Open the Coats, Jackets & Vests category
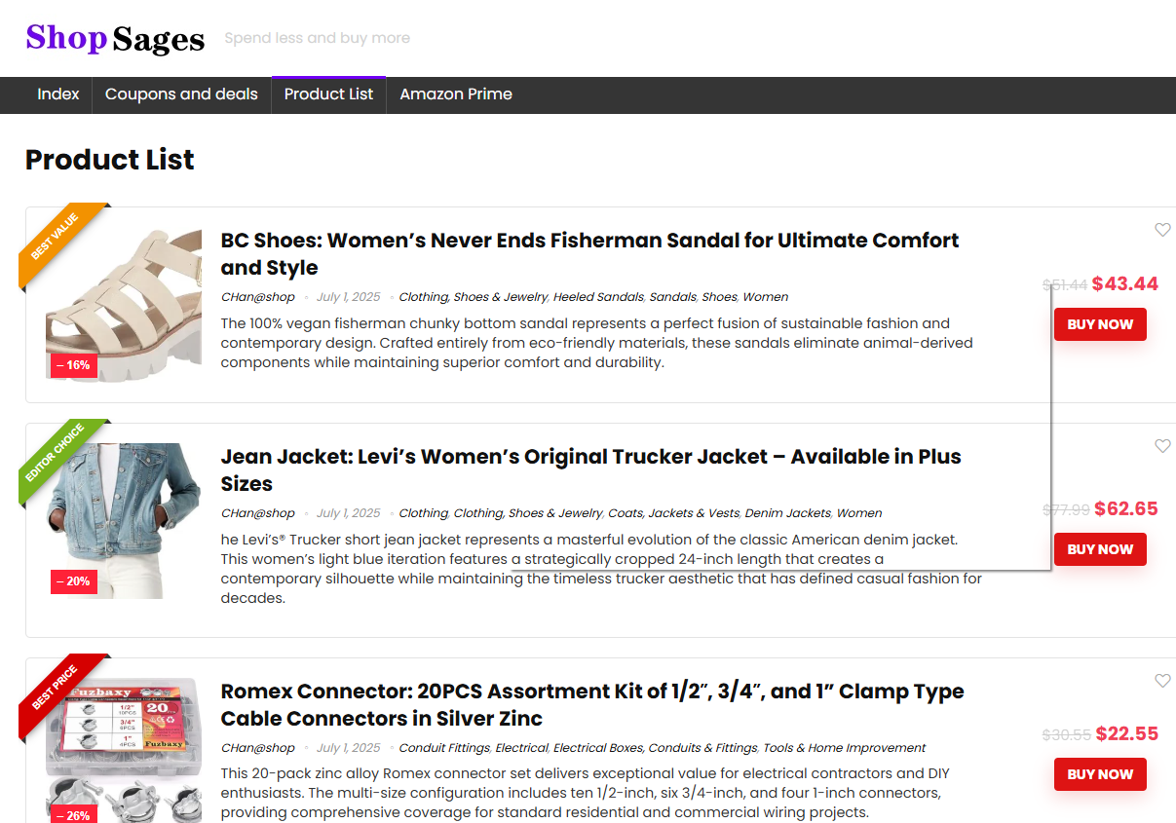The height and width of the screenshot is (823, 1176). [x=673, y=513]
